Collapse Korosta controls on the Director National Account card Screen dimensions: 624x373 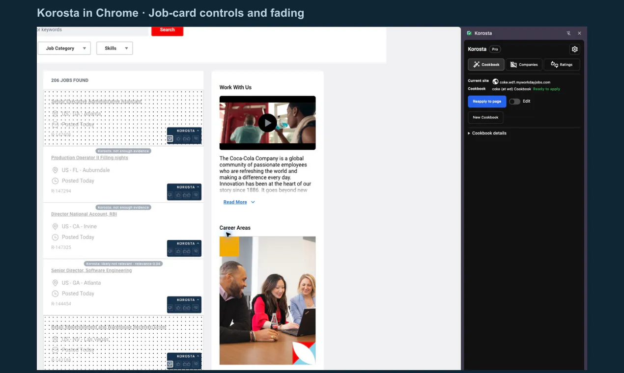coord(198,243)
